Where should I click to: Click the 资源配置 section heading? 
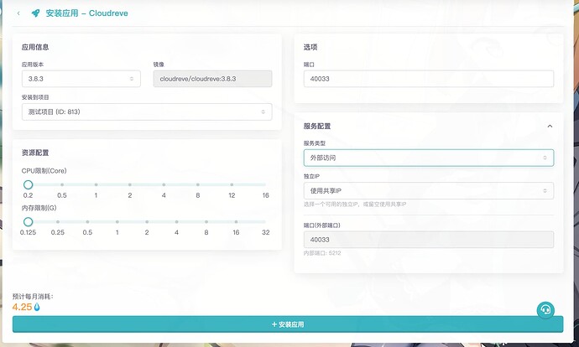[x=35, y=153]
